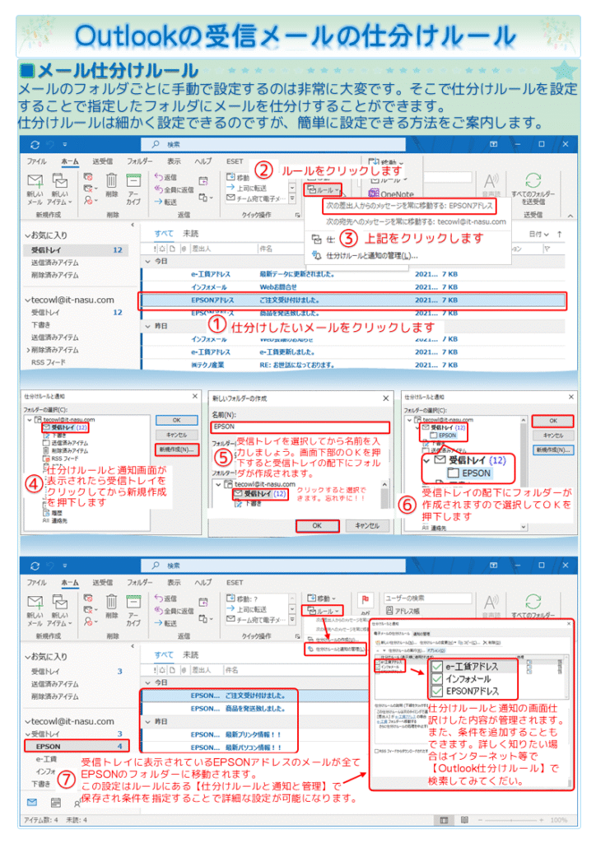Click OK in the new folder creation dialog
This screenshot has height=843, width=596.
pyautogui.click(x=316, y=524)
